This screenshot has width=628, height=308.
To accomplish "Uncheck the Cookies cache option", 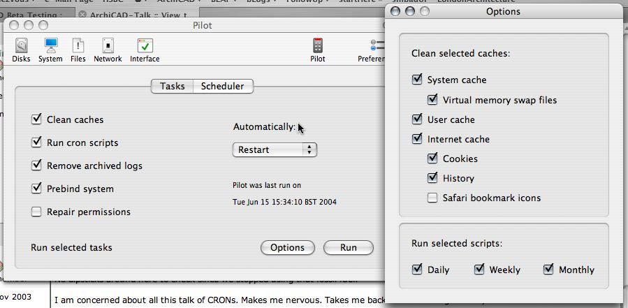I will coord(433,159).
